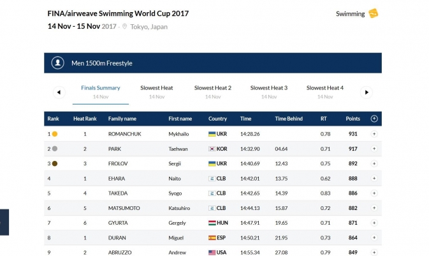Viewport: 429px width, 256px height.
Task: Click the Tokyo, Japan location link
Action: click(x=149, y=27)
